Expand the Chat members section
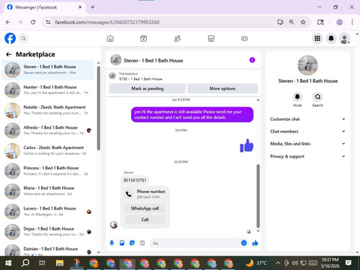360x270 pixels. (307, 131)
